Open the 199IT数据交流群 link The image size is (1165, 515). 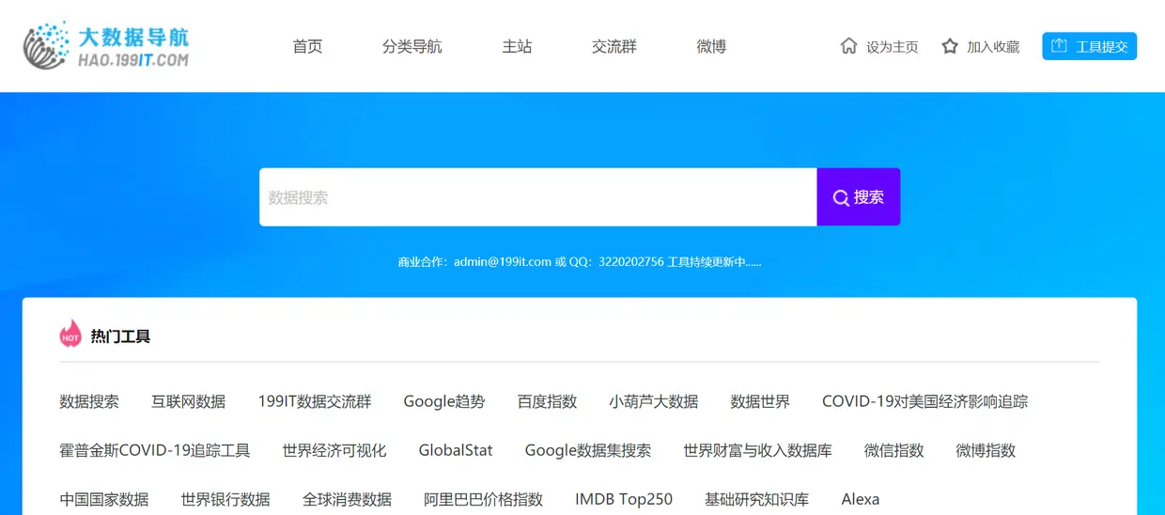pyautogui.click(x=315, y=401)
